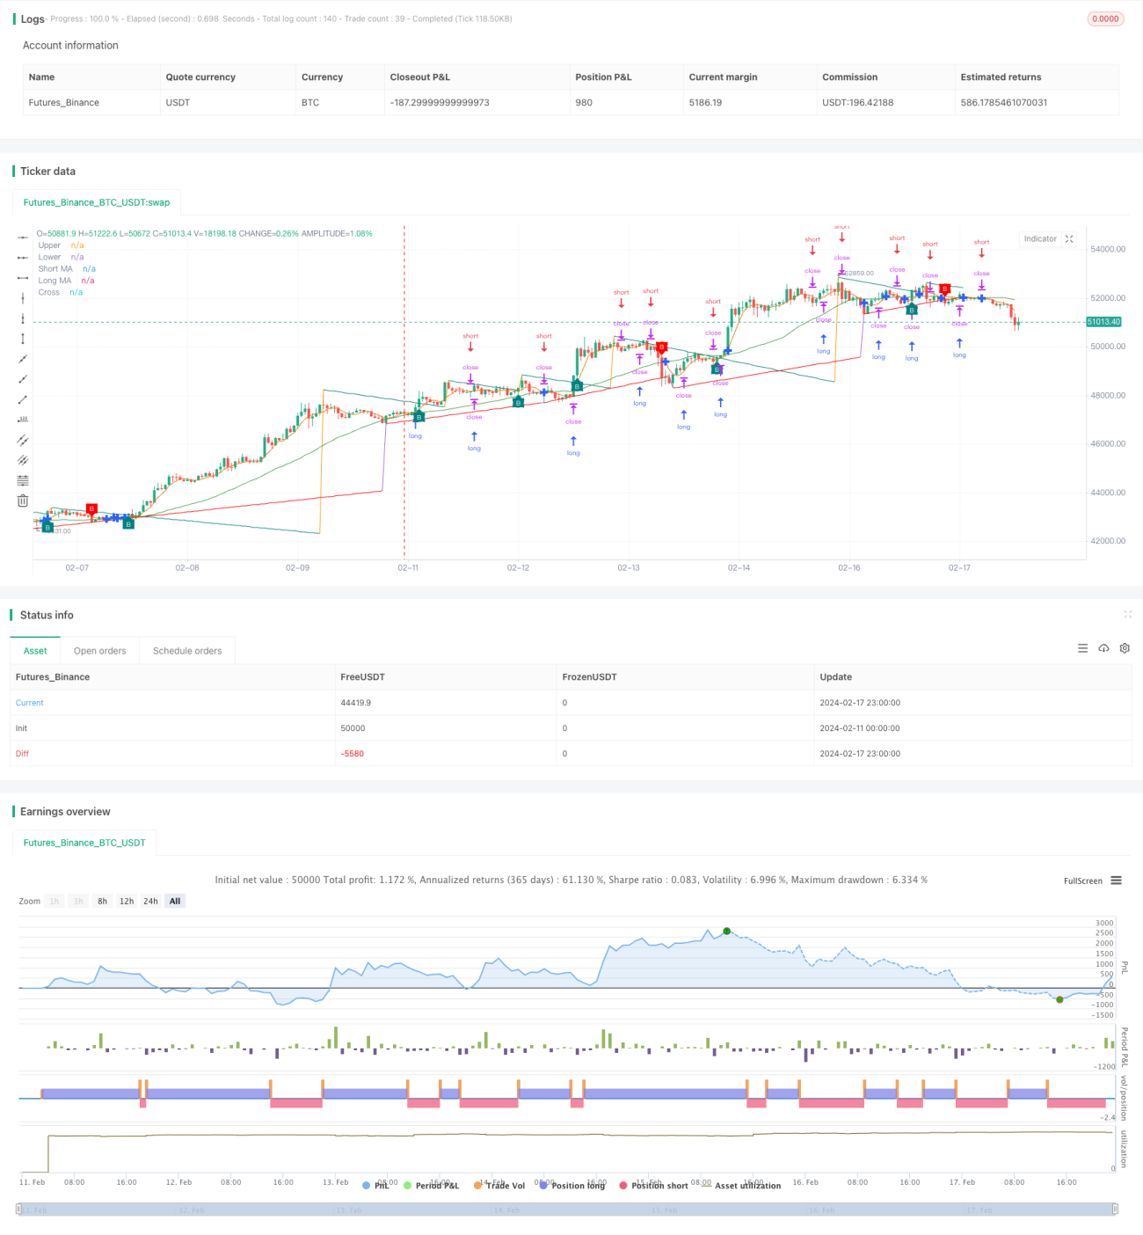Select the horizontal ray line drawing tool
This screenshot has height=1235, width=1143.
[x=23, y=257]
